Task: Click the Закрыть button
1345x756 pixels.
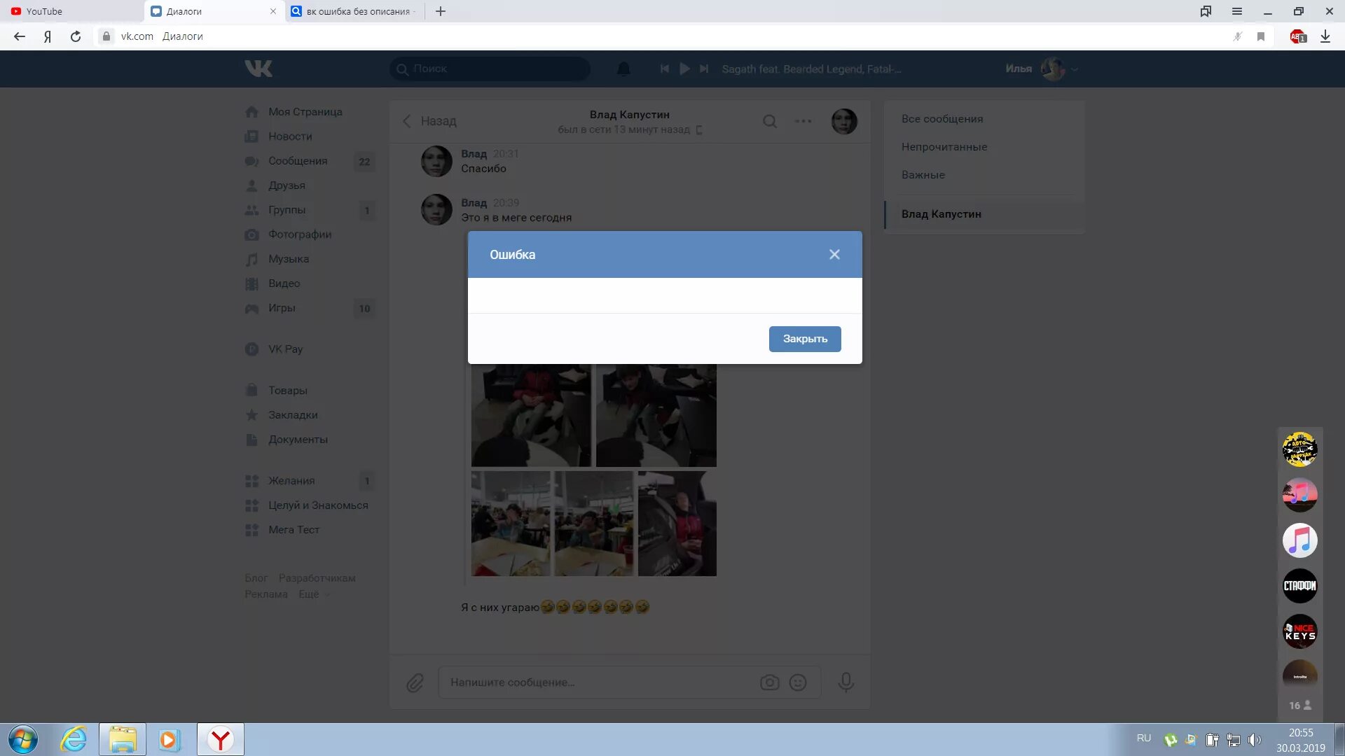Action: 804,339
